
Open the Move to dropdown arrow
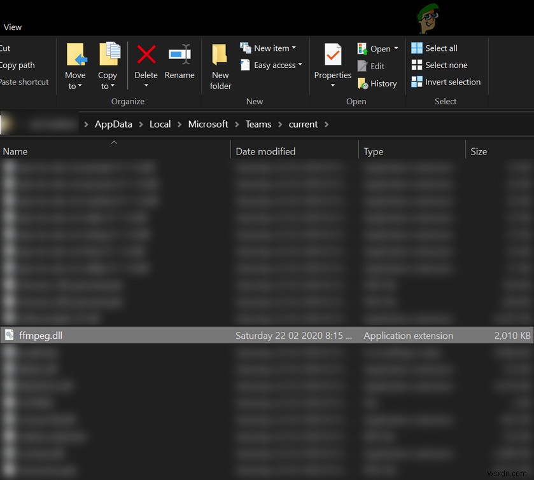tap(80, 86)
